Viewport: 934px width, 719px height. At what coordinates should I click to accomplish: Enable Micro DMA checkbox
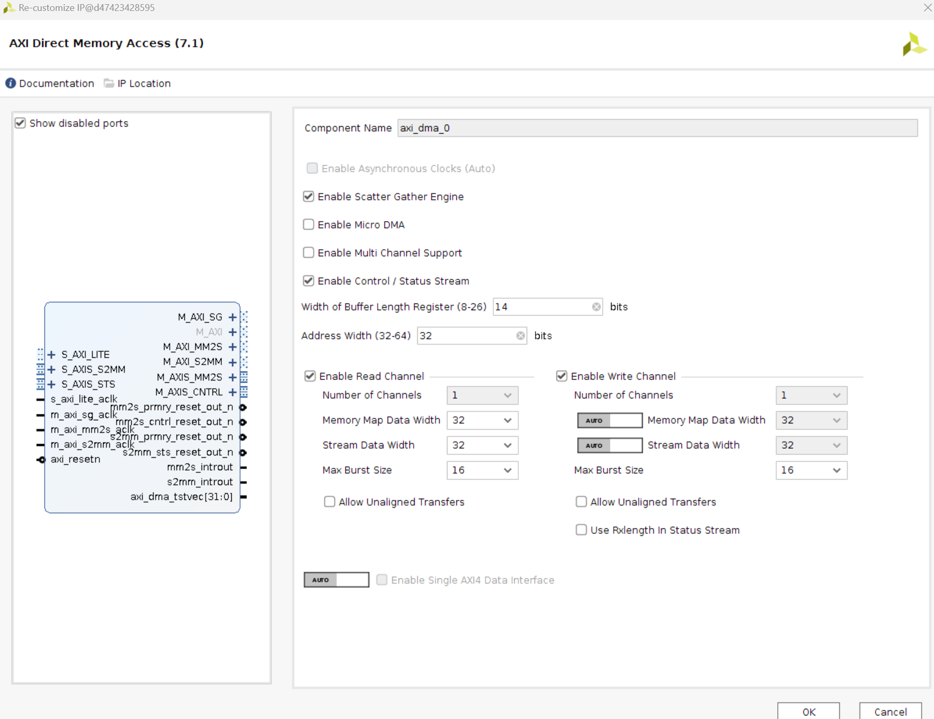tap(309, 225)
